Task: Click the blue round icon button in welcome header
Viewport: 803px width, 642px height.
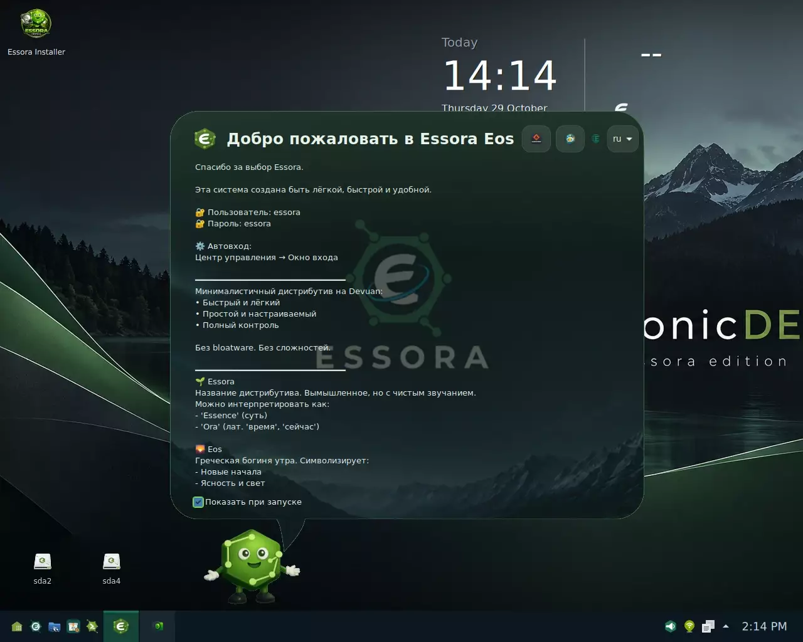Action: pyautogui.click(x=570, y=139)
